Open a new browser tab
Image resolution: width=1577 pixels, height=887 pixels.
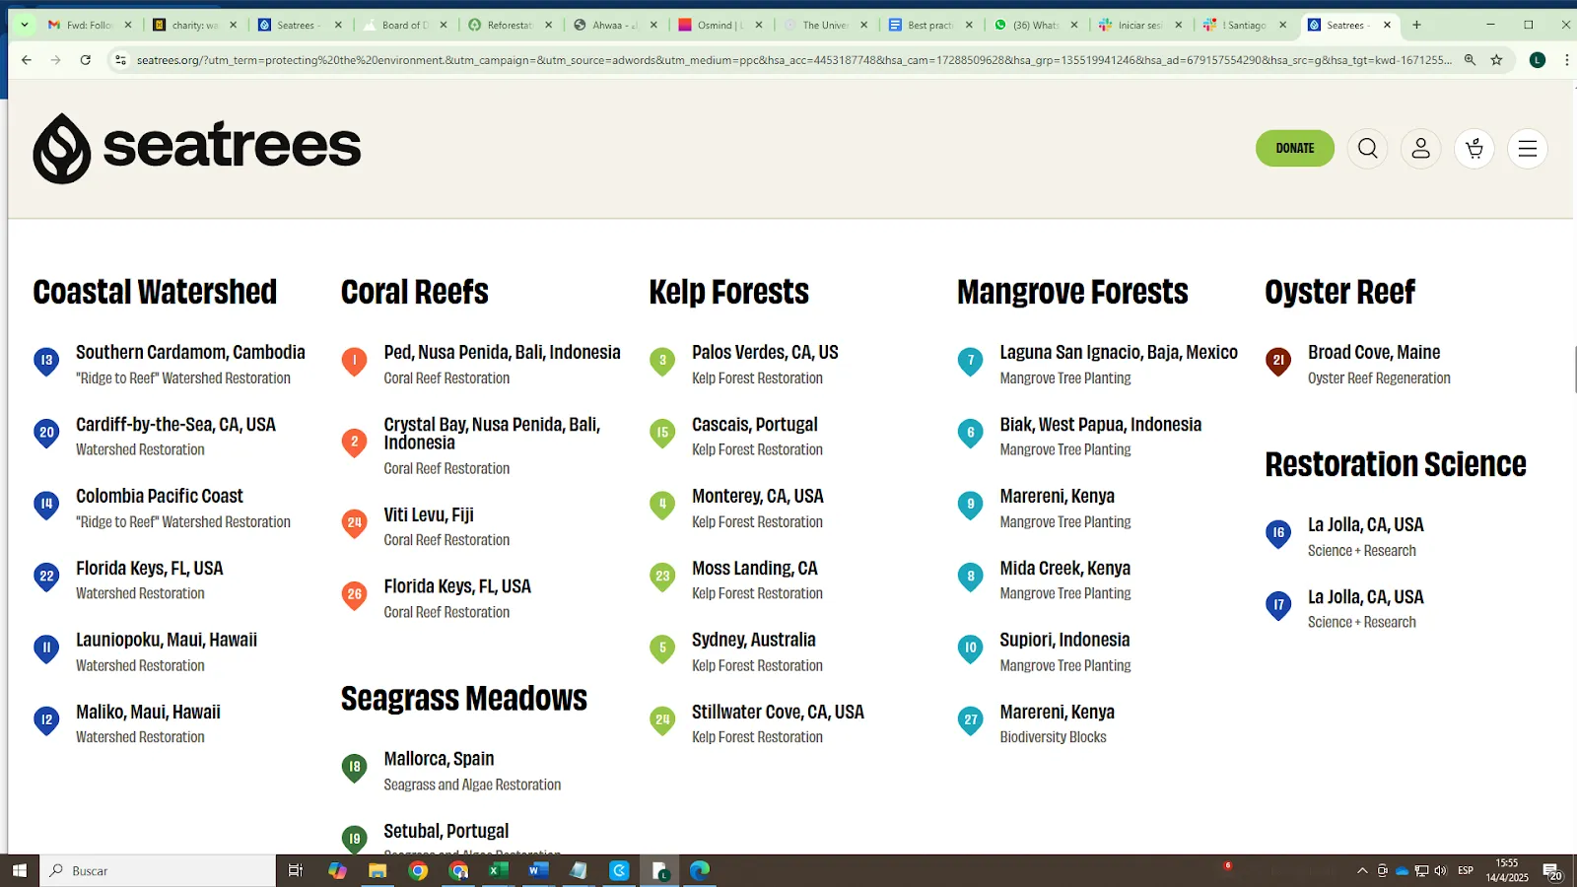[x=1417, y=25]
